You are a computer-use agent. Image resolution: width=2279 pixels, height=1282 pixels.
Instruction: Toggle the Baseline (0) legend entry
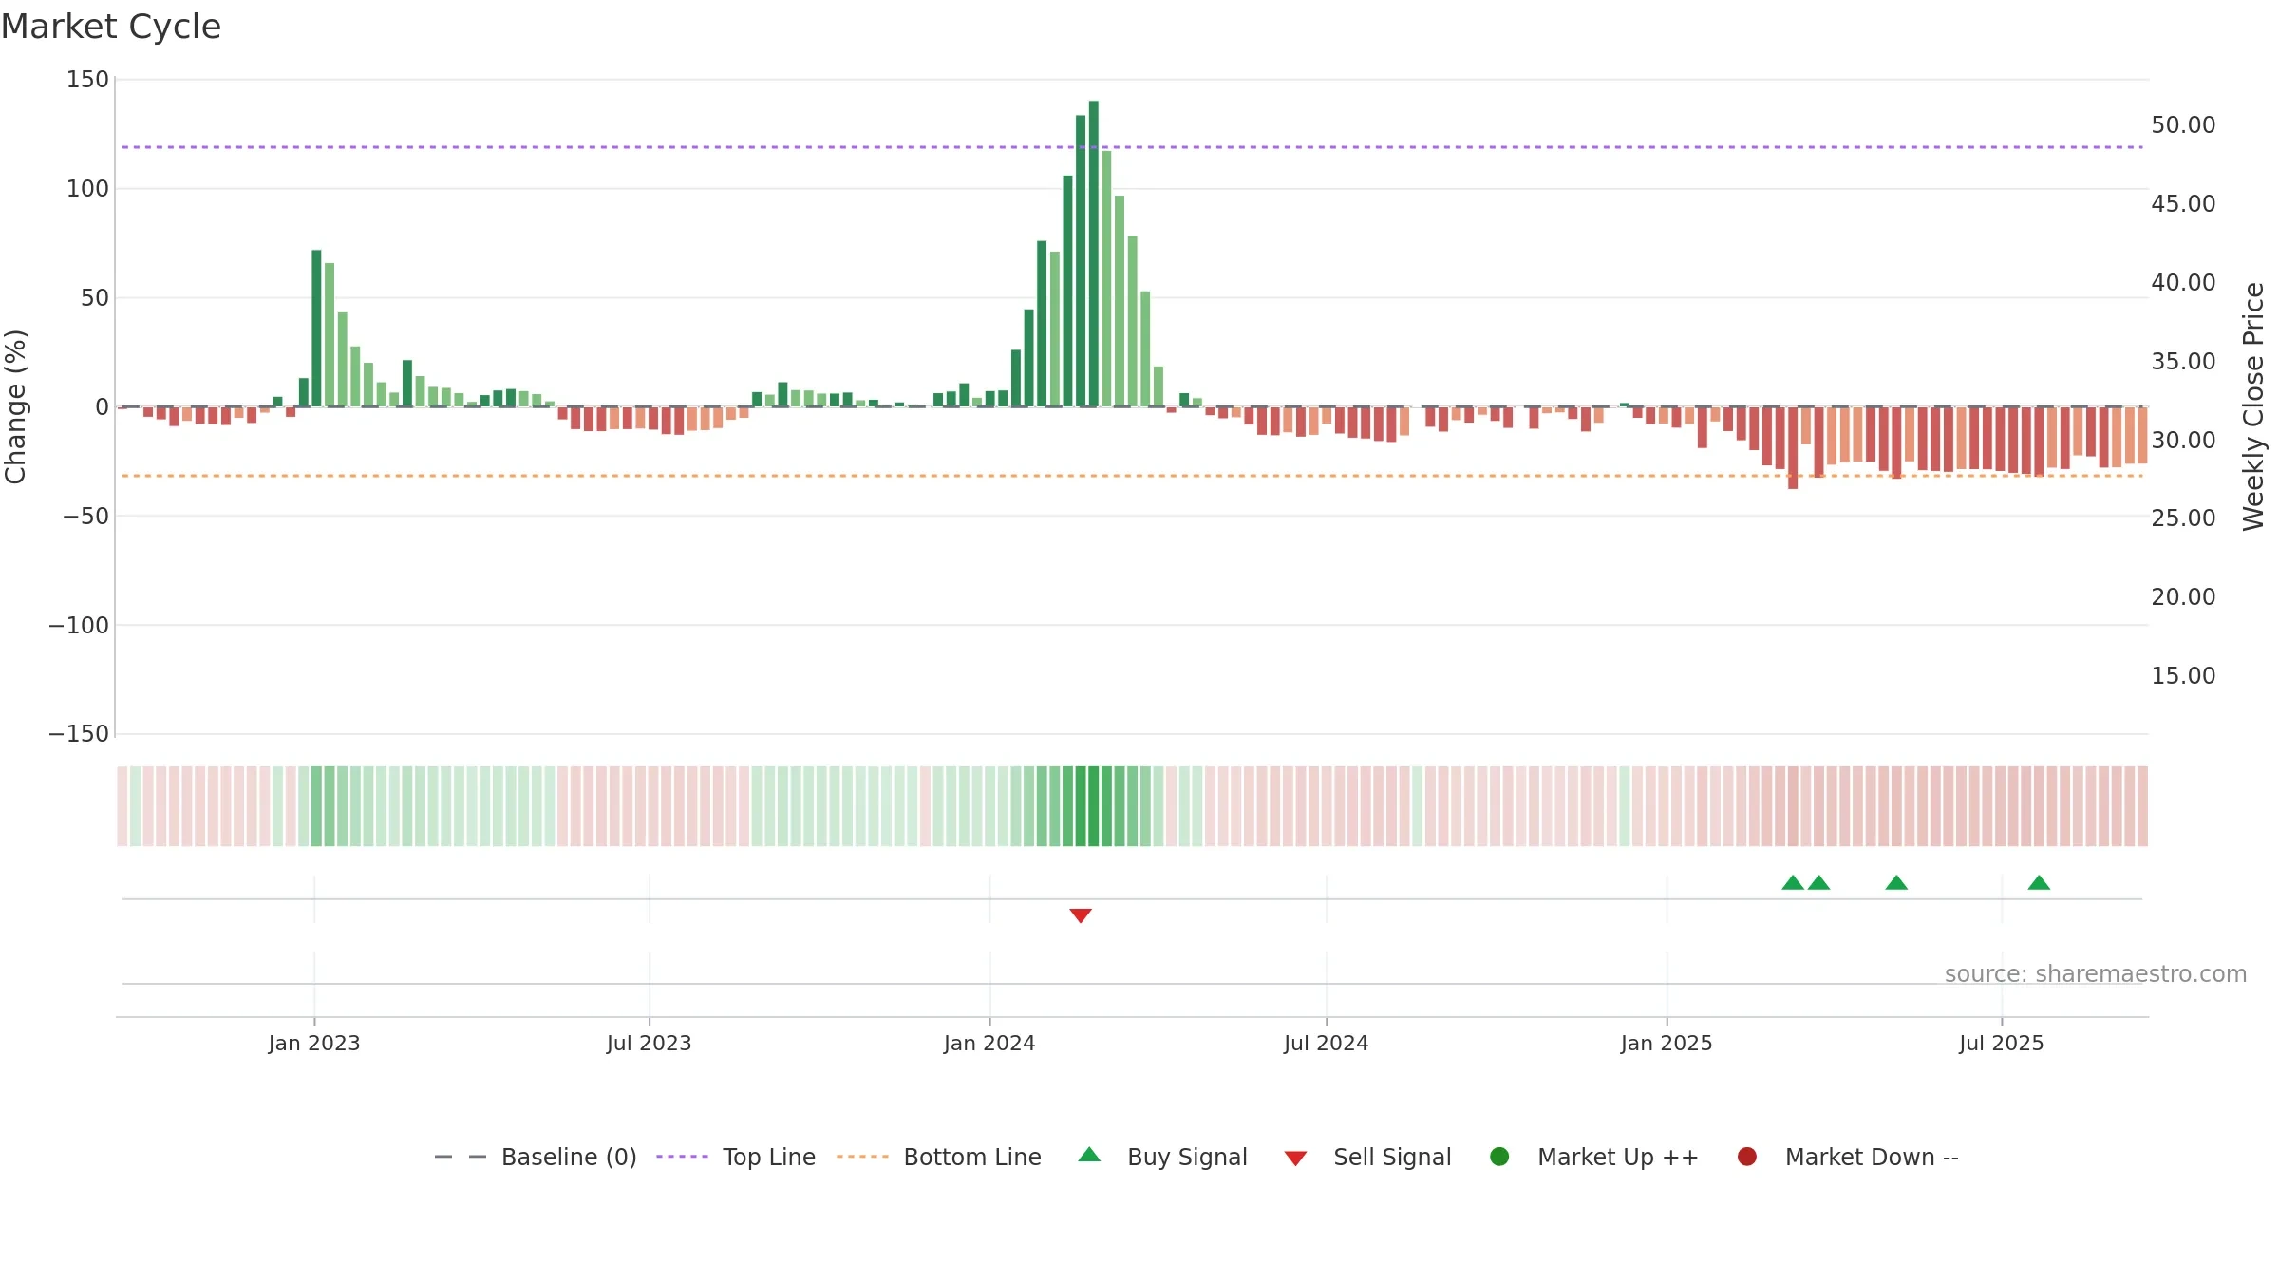[x=535, y=1157]
